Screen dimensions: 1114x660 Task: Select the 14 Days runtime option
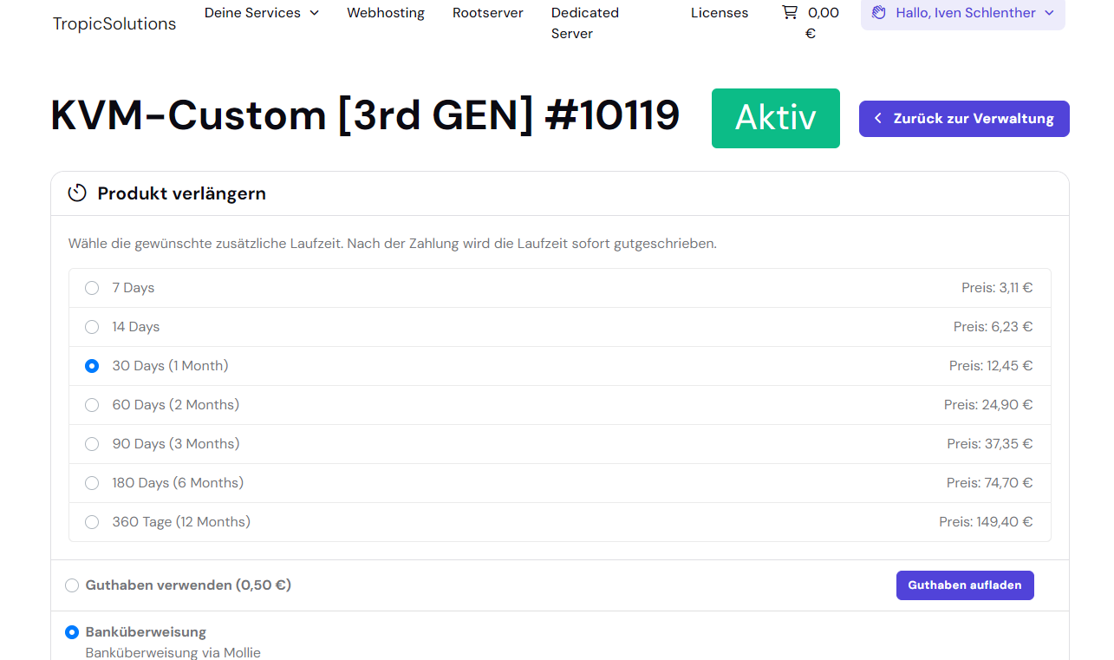coord(92,327)
